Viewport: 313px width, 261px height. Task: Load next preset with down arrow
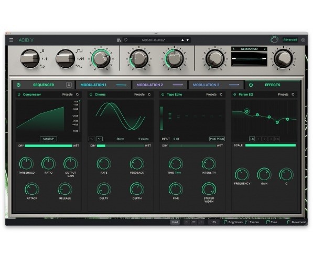pos(188,40)
